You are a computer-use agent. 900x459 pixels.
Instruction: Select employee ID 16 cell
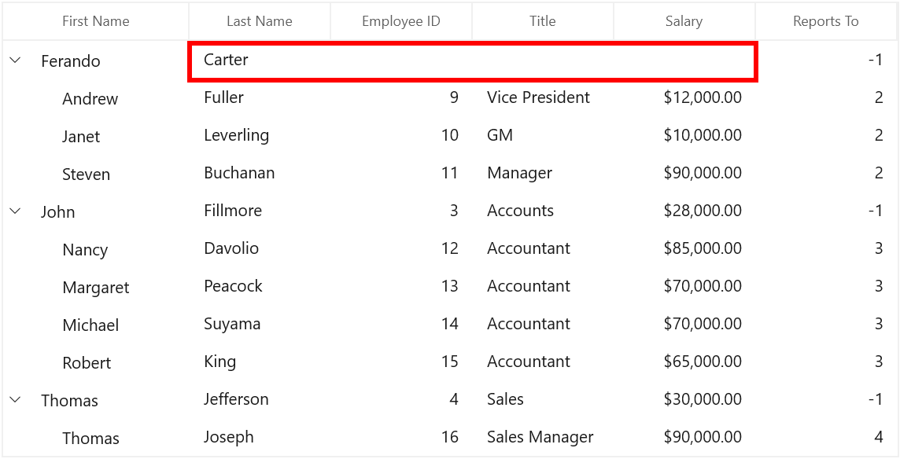click(450, 437)
